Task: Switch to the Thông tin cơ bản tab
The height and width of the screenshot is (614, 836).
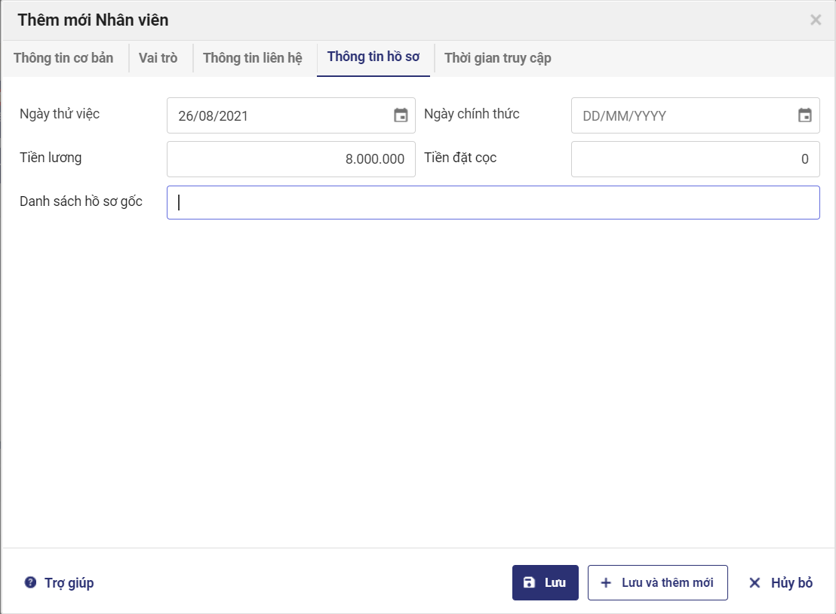Action: tap(63, 58)
